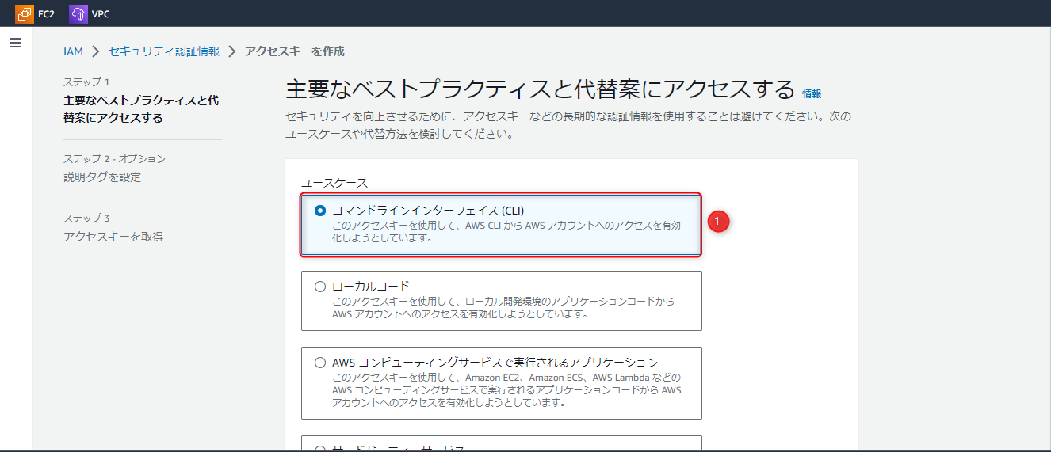
Task: Go to the IAM breadcrumb link
Action: coord(73,51)
